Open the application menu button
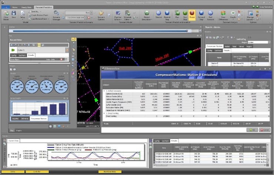The image size is (274, 175). (6, 7)
